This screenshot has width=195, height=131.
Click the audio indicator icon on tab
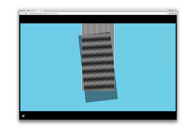[x=40, y=11]
